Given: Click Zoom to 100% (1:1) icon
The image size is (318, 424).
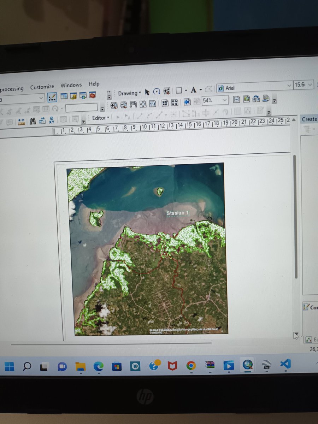Looking at the screenshot, I should click(153, 104).
